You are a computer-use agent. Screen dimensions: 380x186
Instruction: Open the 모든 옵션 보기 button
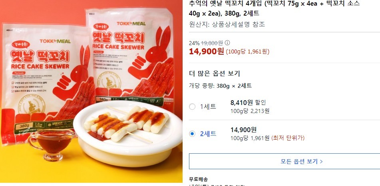tap(285, 161)
